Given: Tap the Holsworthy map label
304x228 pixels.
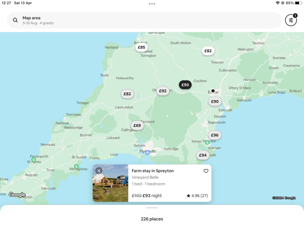Looking at the screenshot, I should 125,78.
